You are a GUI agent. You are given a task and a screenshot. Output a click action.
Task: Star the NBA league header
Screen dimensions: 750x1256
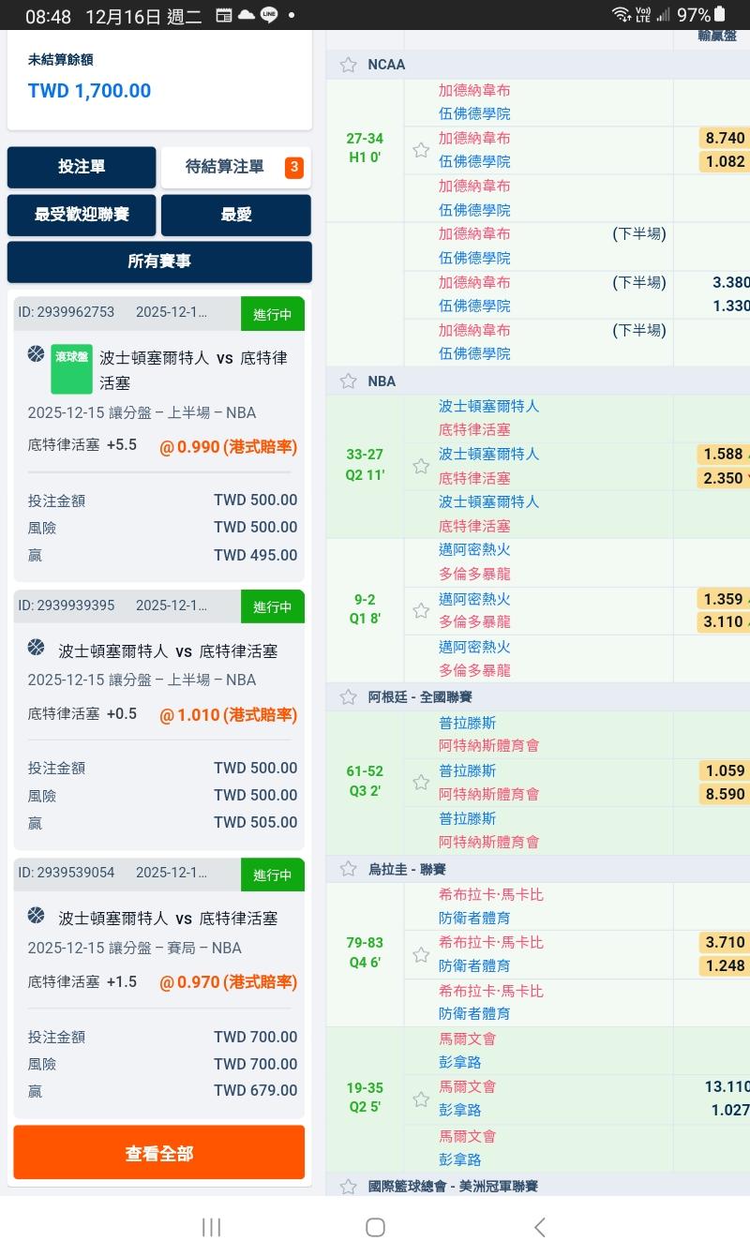pyautogui.click(x=349, y=381)
